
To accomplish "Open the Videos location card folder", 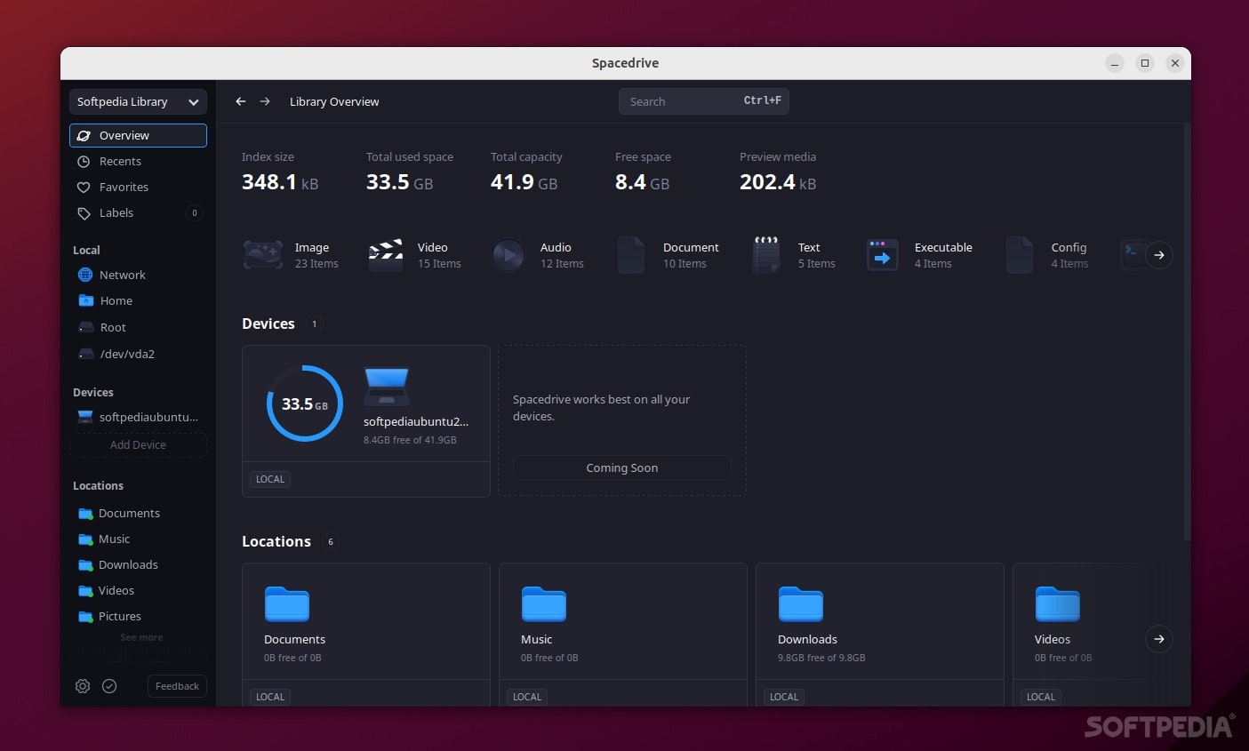I will click(x=1058, y=604).
